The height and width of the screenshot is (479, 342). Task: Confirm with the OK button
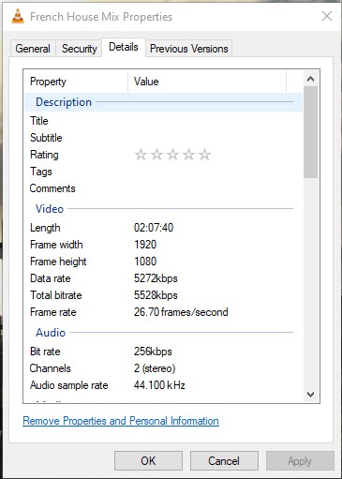148,460
